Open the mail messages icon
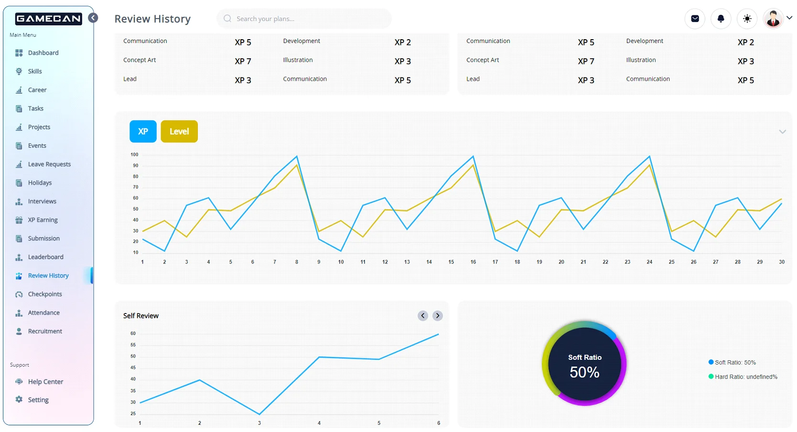 point(695,19)
